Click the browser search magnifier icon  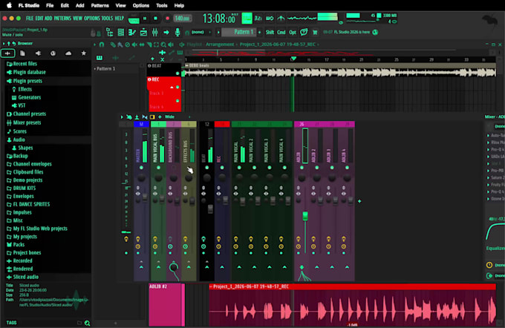[x=87, y=323]
